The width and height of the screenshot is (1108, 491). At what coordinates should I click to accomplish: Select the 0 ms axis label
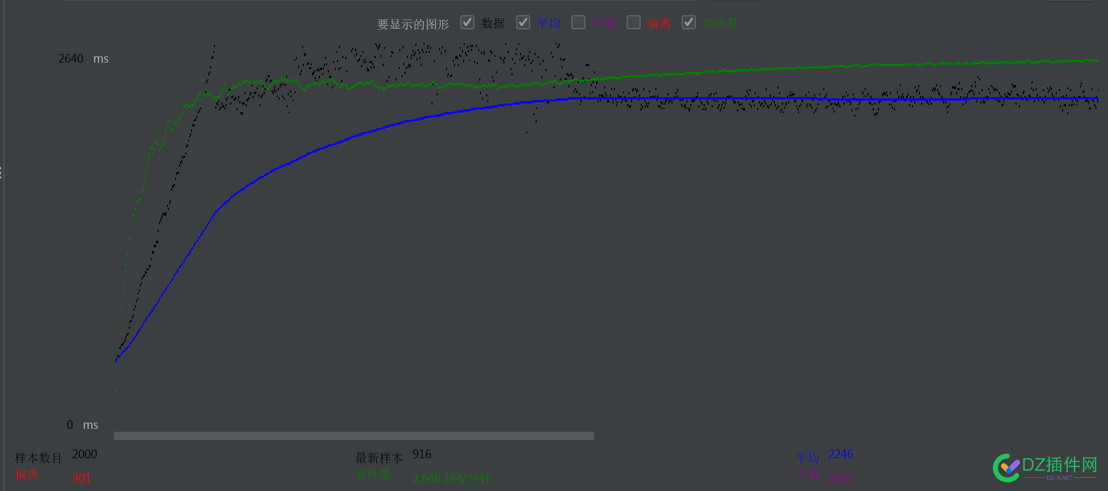[82, 425]
